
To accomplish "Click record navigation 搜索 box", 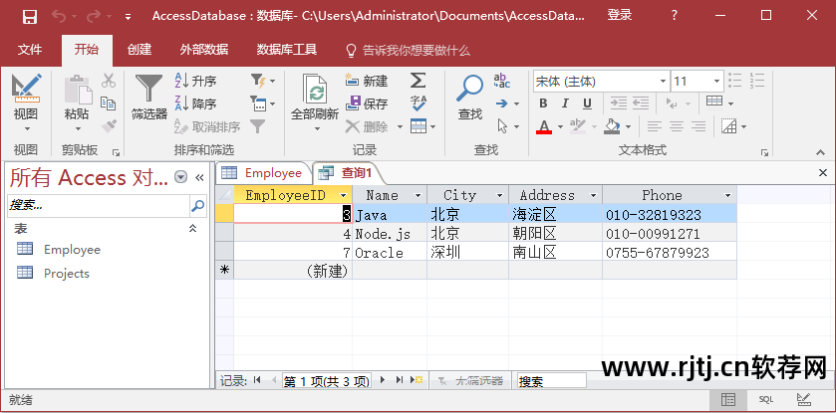I will point(551,380).
